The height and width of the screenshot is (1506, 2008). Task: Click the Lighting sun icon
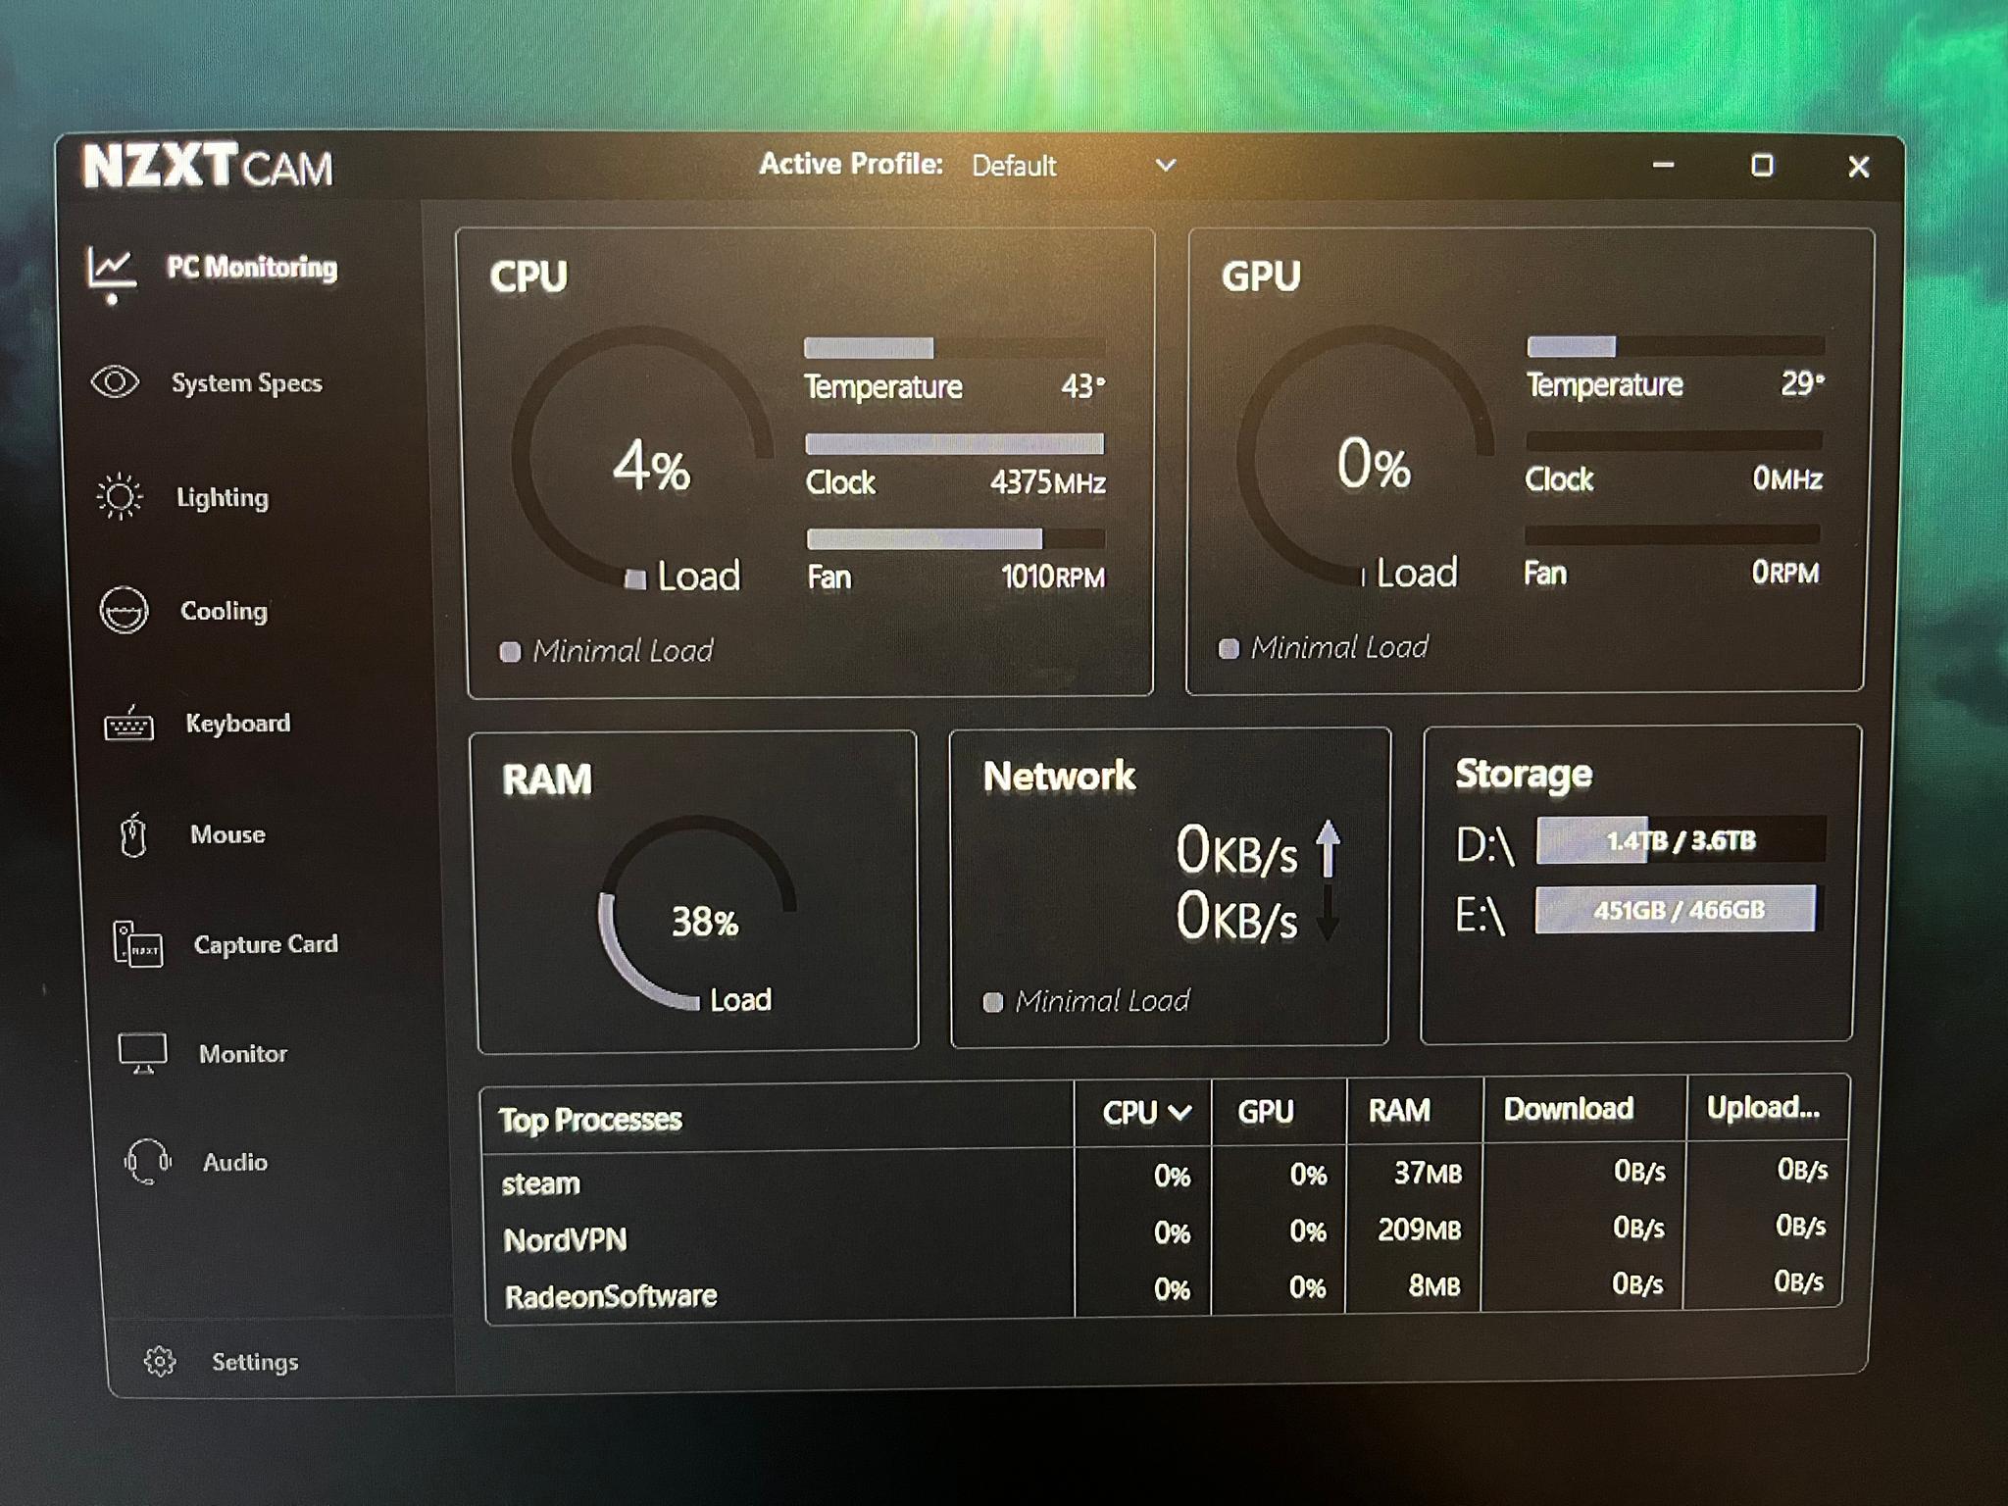[x=120, y=496]
